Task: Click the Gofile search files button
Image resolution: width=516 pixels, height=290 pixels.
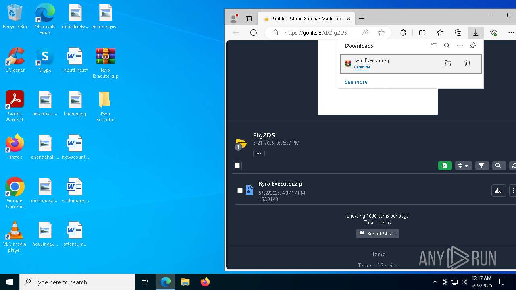Action: pos(499,166)
